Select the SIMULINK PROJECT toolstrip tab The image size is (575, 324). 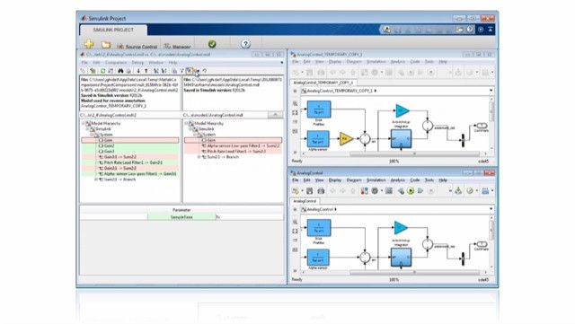[x=113, y=30]
